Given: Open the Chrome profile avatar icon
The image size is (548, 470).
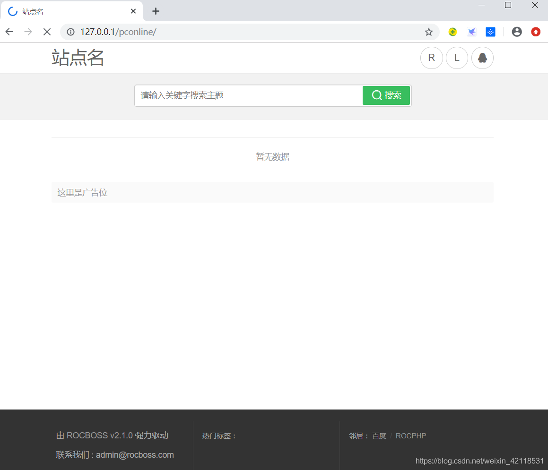Looking at the screenshot, I should point(517,32).
